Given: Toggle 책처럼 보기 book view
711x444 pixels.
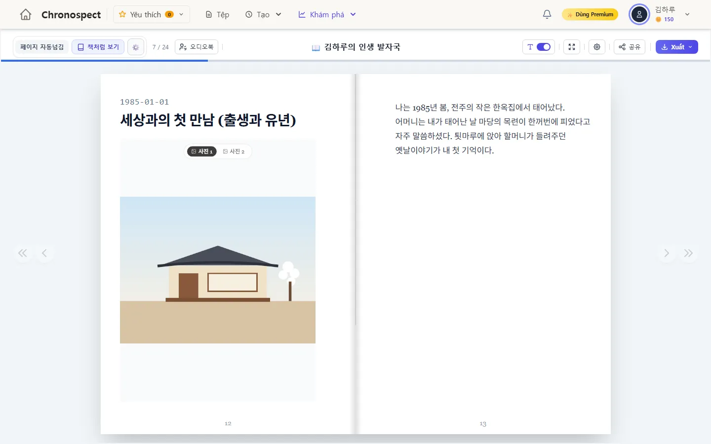Looking at the screenshot, I should tap(98, 47).
